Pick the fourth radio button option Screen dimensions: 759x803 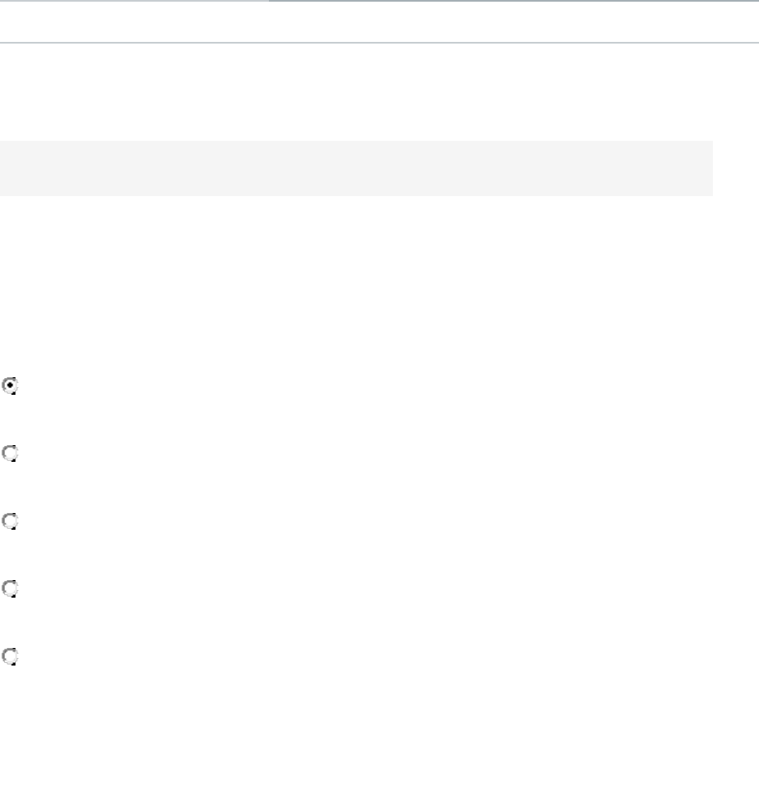coord(11,589)
